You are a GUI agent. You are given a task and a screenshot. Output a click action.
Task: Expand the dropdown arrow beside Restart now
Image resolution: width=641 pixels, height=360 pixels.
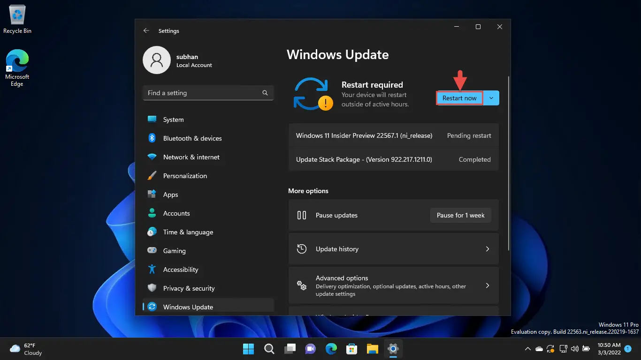point(491,98)
